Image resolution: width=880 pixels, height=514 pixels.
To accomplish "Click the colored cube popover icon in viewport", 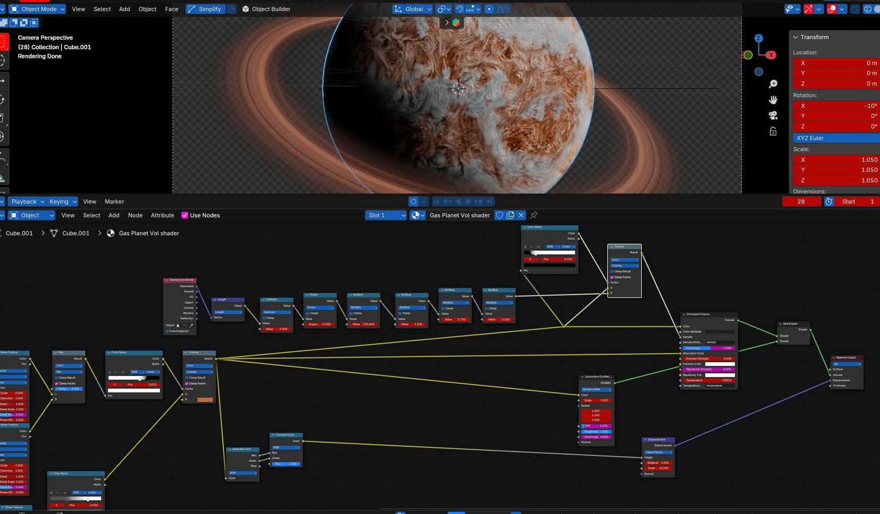I will [x=456, y=23].
